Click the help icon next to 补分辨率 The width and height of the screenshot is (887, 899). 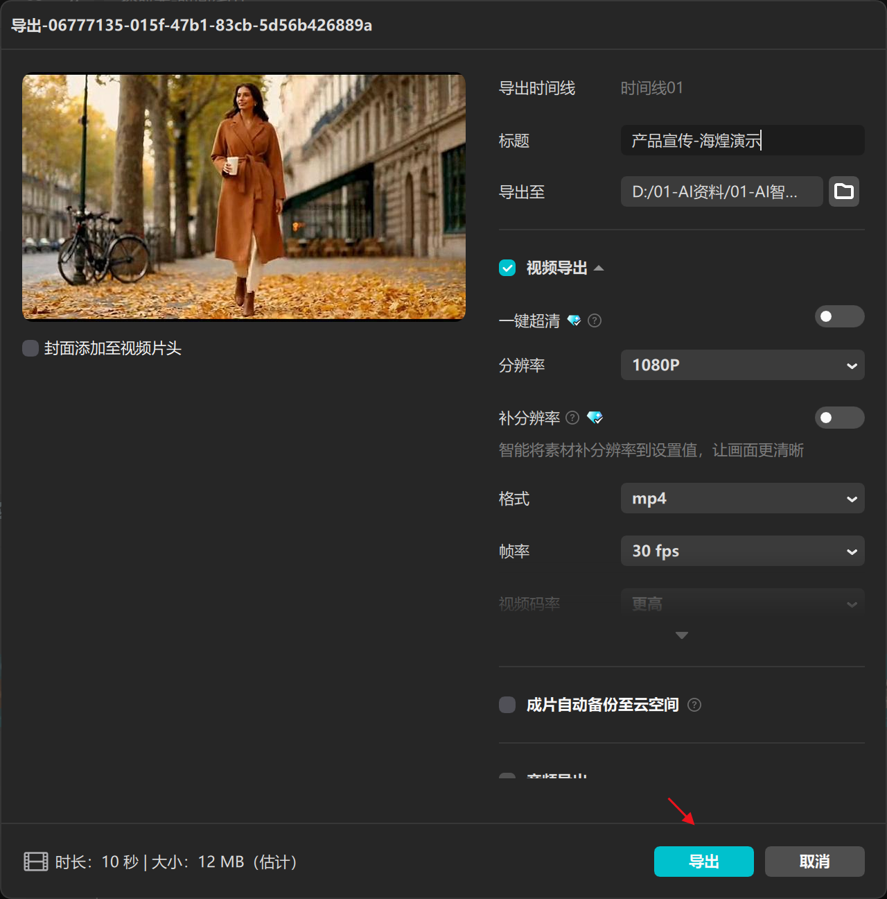click(572, 418)
